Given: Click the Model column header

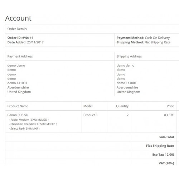Looking at the screenshot, I should pos(88,106).
